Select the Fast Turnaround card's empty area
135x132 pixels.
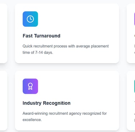(x=78, y=19)
